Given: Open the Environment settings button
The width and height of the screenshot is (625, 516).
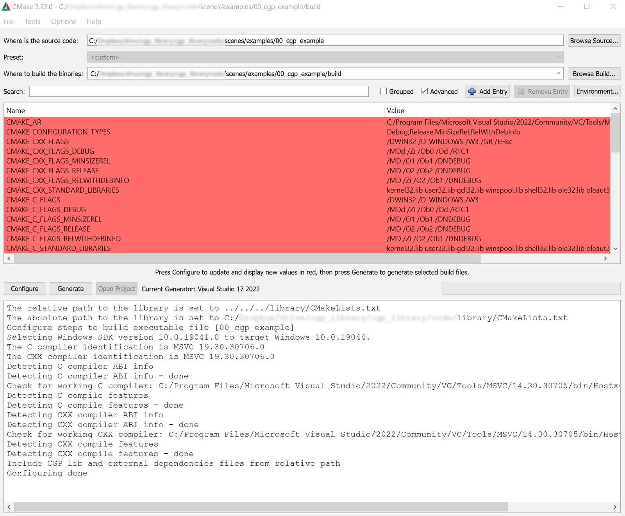Looking at the screenshot, I should tap(597, 91).
